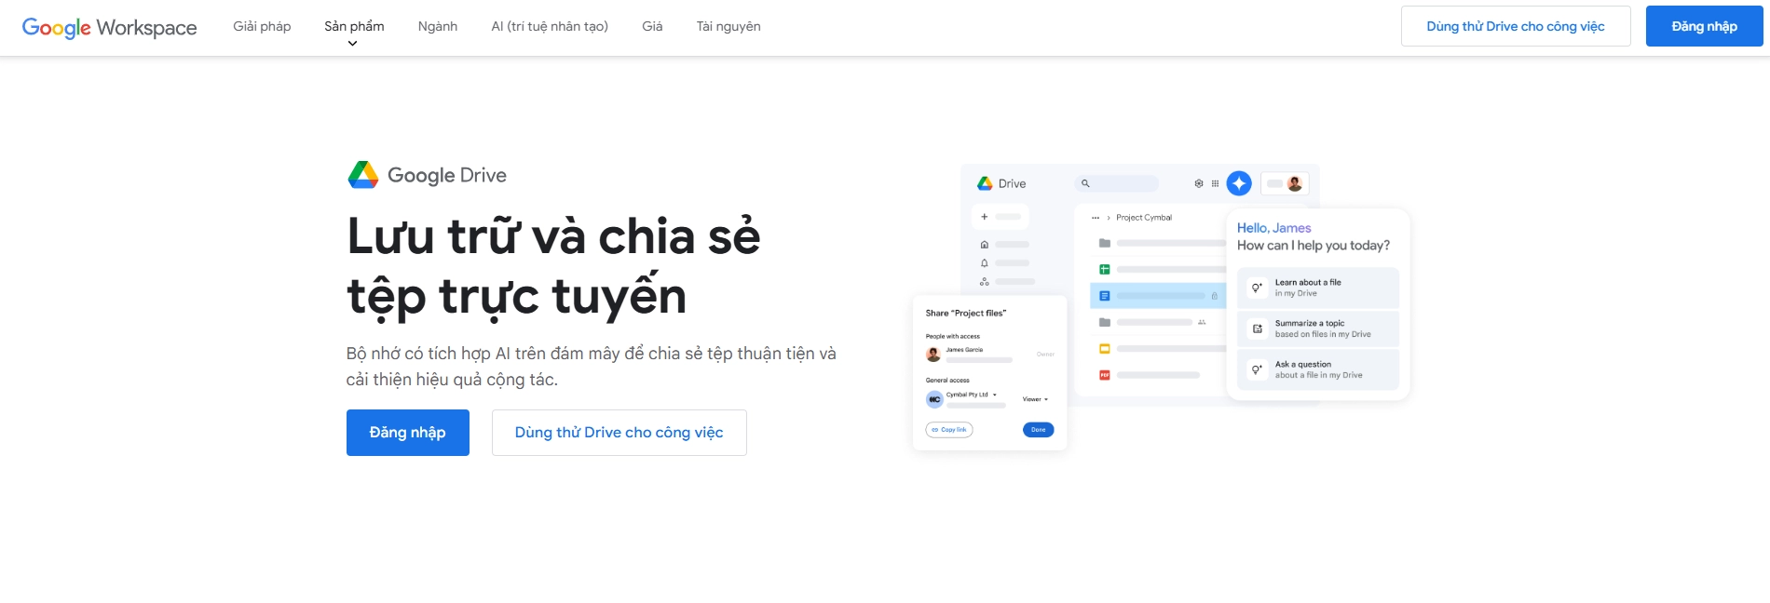Open the apps grid icon in the illustration
Viewport: 1770px width, 603px height.
(x=1215, y=183)
